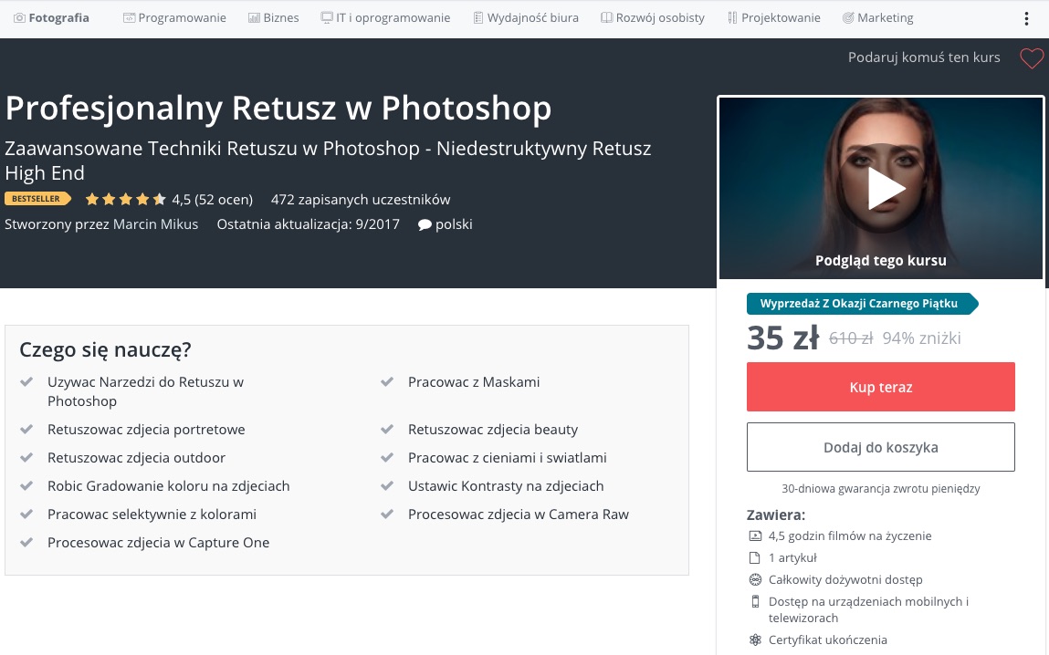Click the Certyfikat ukończenia text
The image size is (1049, 655).
pyautogui.click(x=827, y=640)
